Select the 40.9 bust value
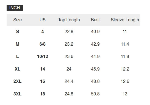The width and height of the screenshot is (150, 105). [x=95, y=31]
